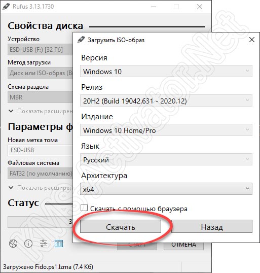Click the ОТМЕНА button in Rufus
Image resolution: width=260 pixels, height=273 pixels.
point(183,246)
